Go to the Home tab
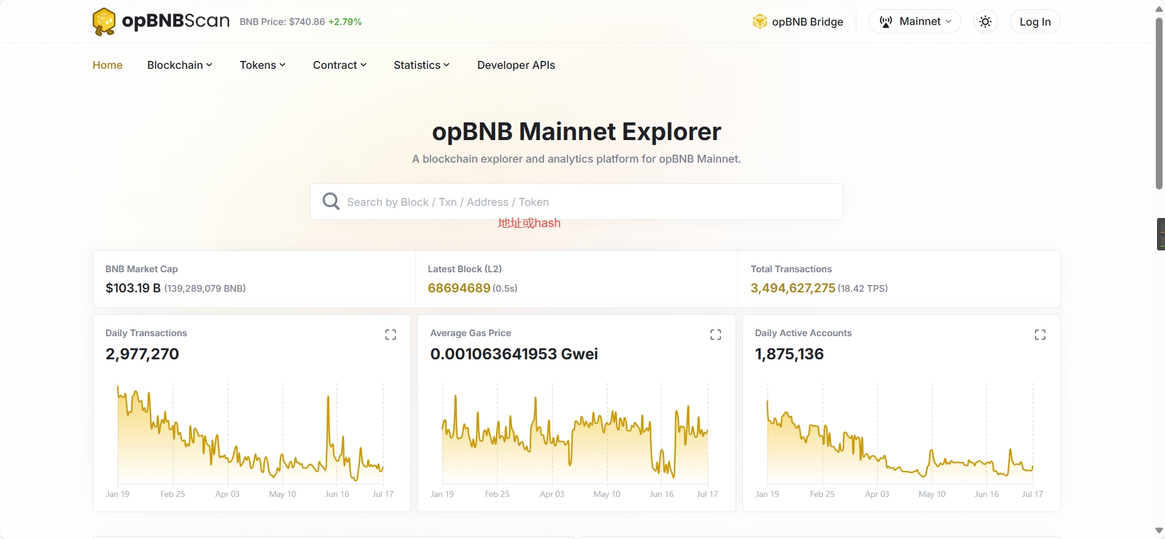The image size is (1165, 539). click(107, 65)
